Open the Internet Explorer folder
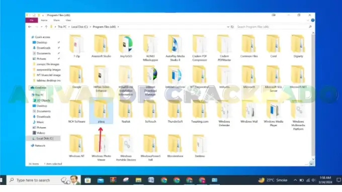Viewport: 342px width, 192px height. (x=175, y=77)
